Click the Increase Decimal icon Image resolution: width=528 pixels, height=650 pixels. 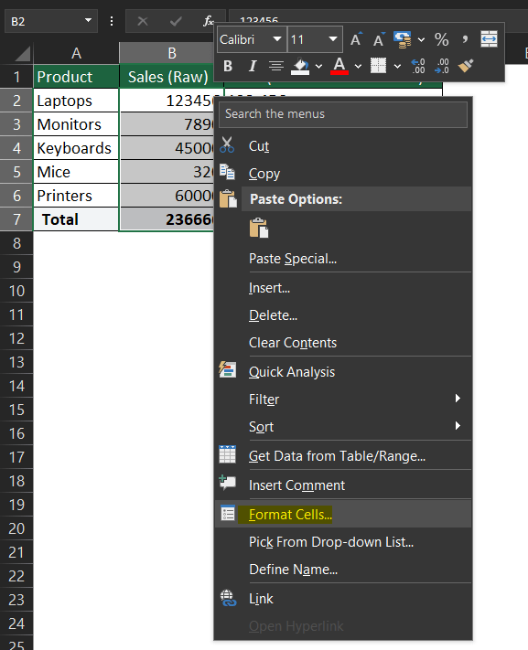418,66
